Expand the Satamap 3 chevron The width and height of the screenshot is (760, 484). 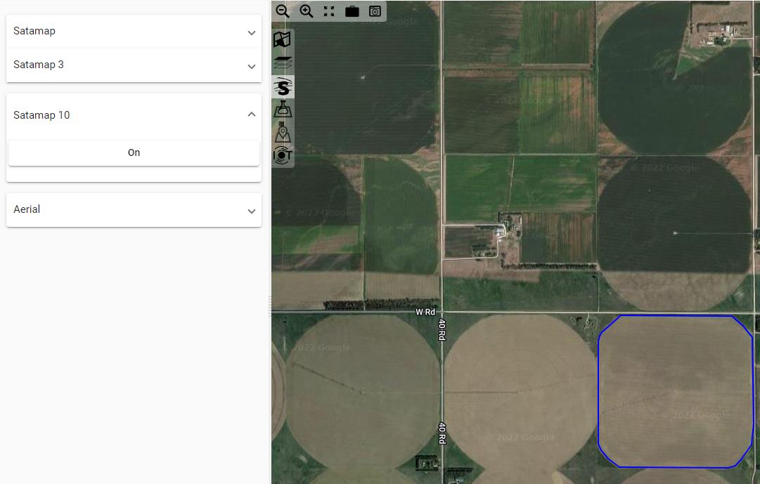coord(252,66)
